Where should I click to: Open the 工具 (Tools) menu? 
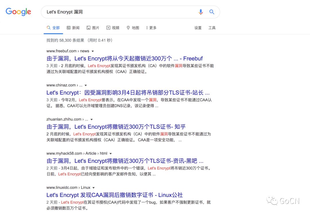tap(212, 28)
